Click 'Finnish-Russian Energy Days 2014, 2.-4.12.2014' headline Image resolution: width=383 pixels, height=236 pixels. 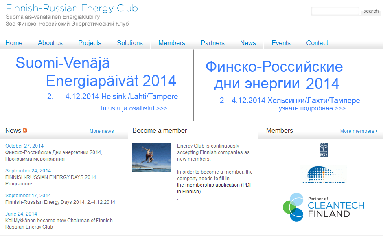click(x=60, y=202)
